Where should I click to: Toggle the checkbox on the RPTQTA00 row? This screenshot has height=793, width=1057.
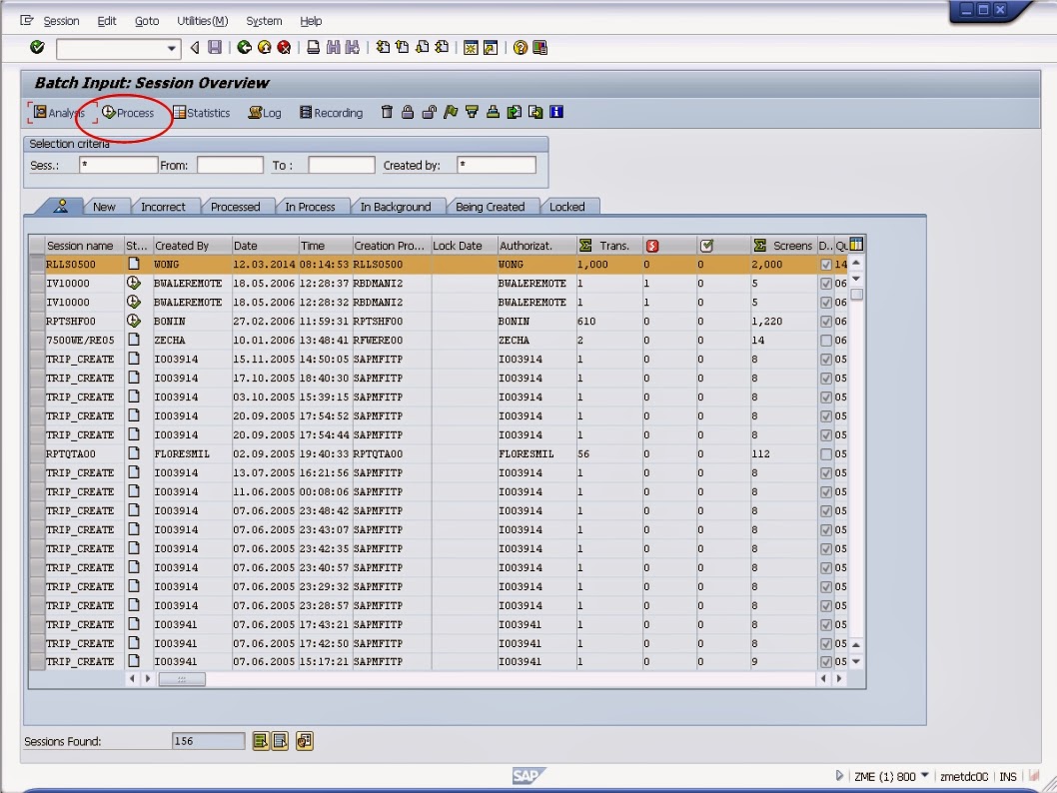(827, 453)
